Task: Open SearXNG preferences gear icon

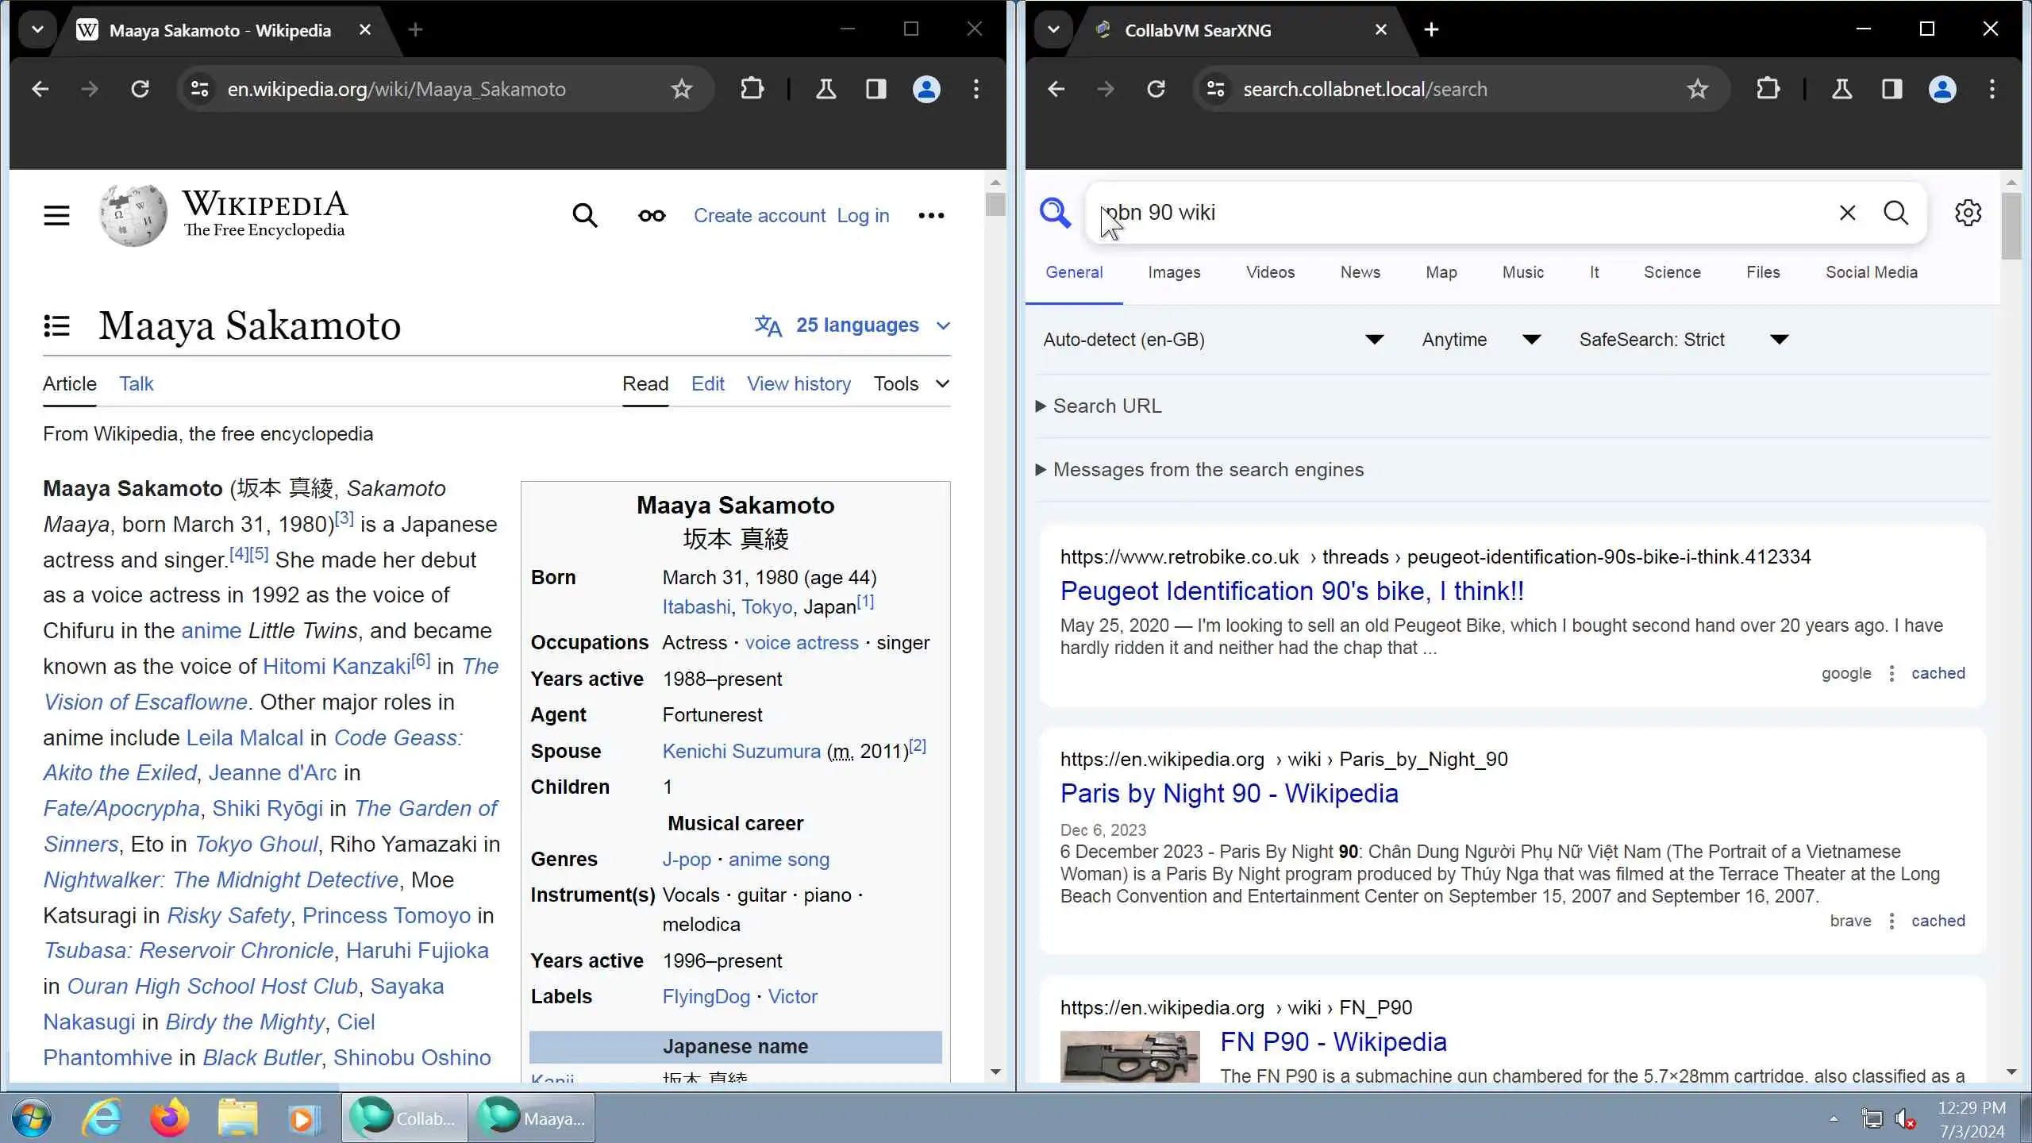Action: 1968,213
